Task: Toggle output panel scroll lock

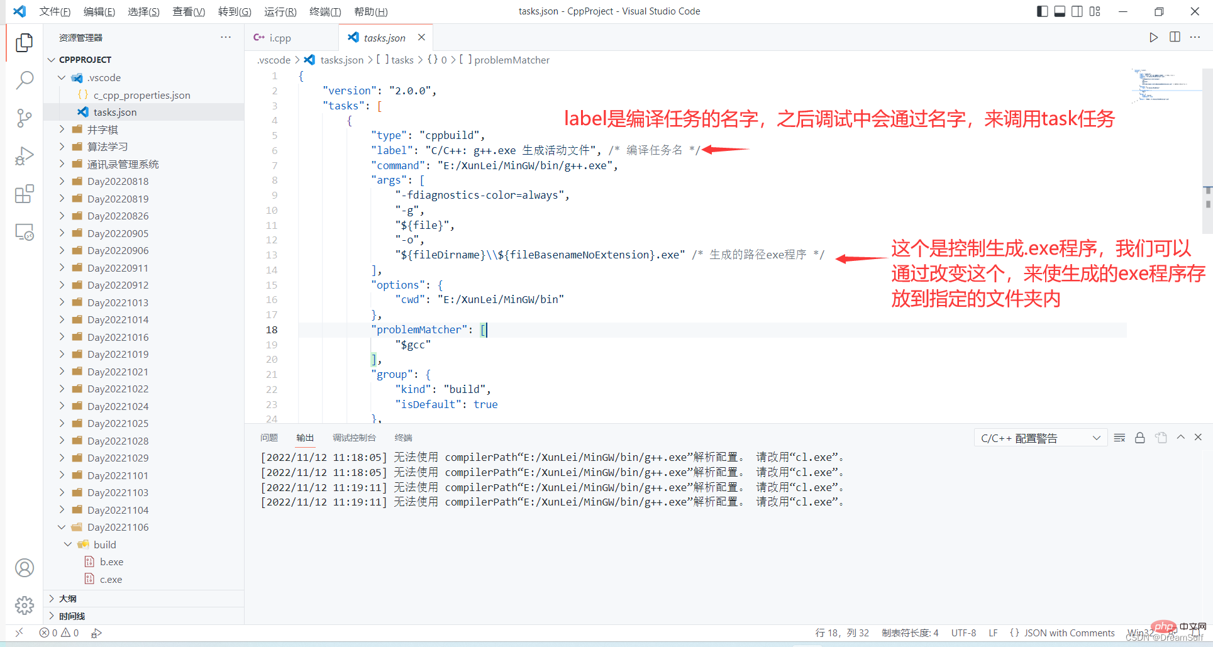Action: (1139, 438)
